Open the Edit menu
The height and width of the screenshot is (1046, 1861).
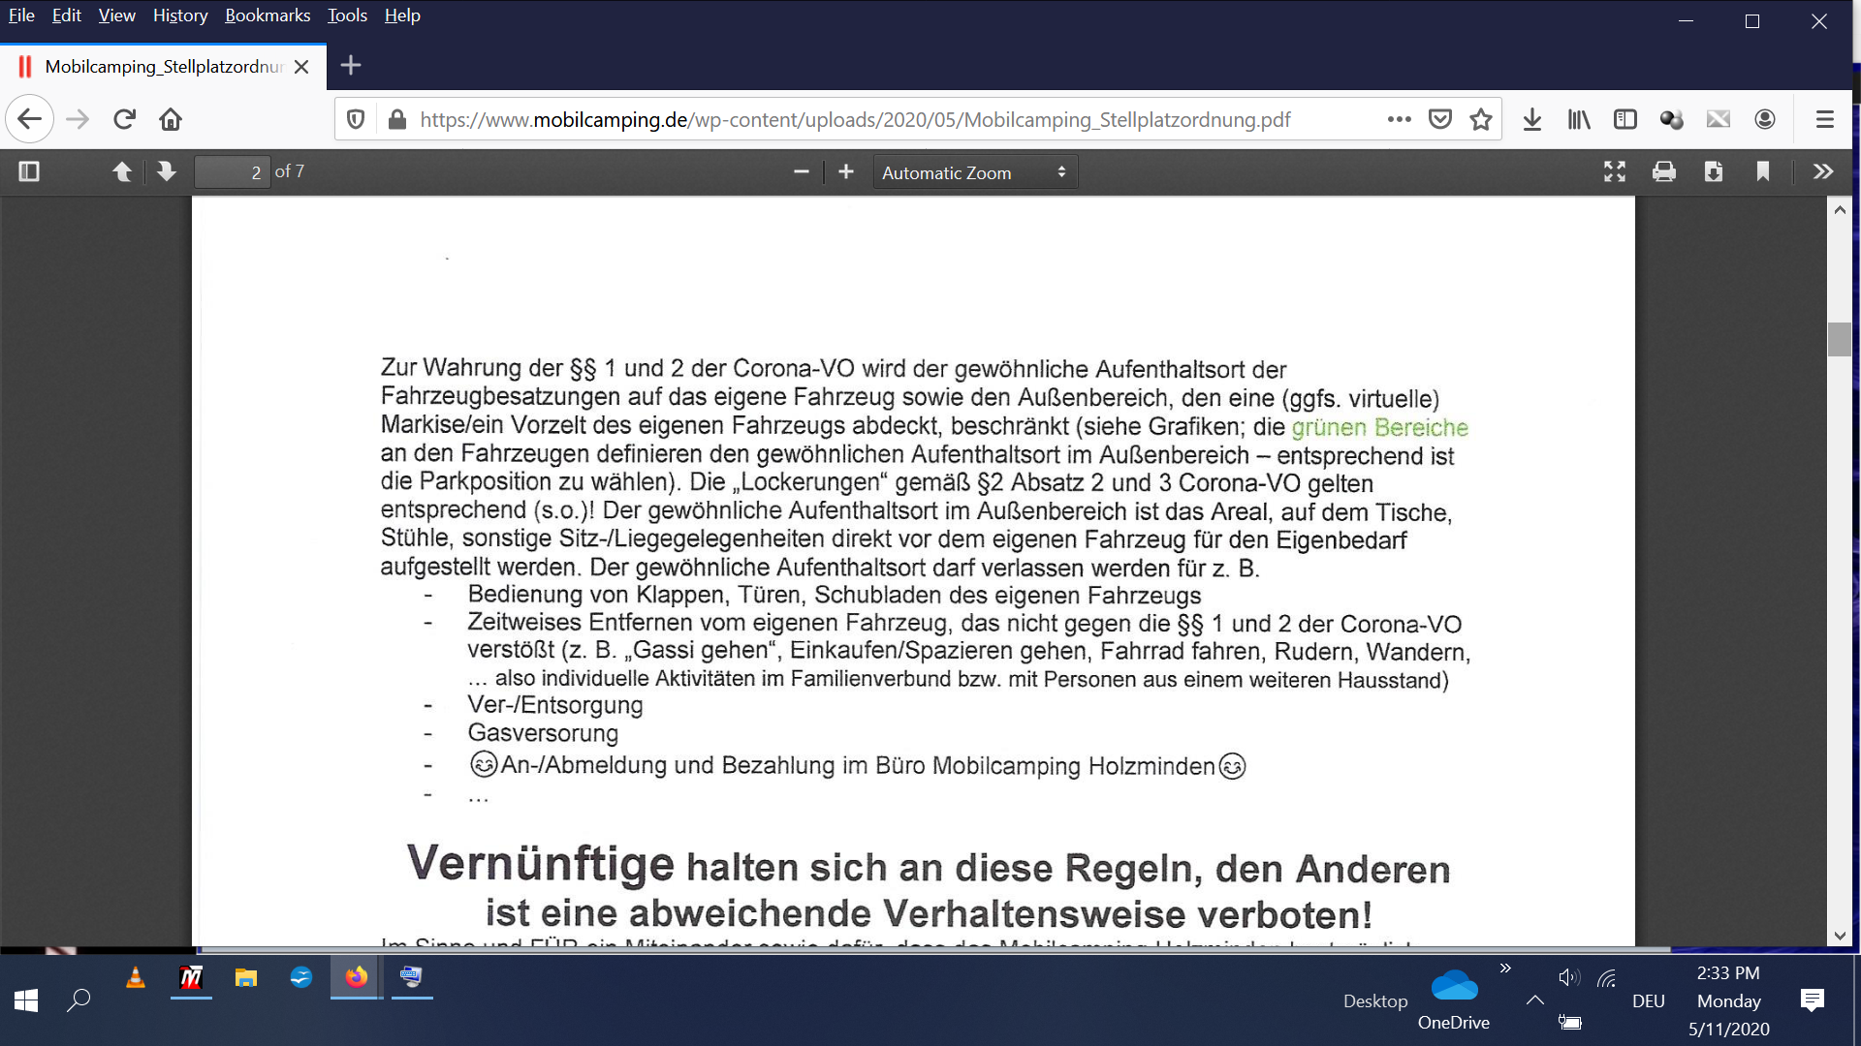click(x=66, y=15)
